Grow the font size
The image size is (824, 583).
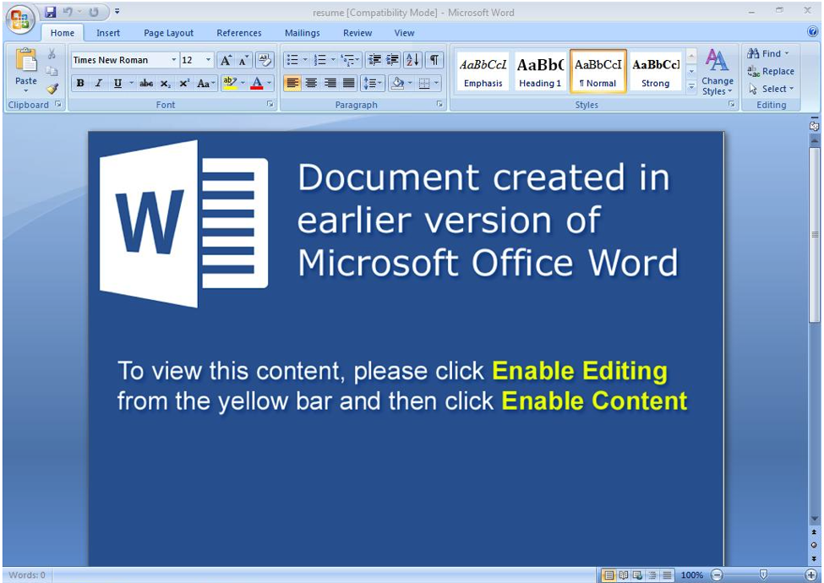226,60
